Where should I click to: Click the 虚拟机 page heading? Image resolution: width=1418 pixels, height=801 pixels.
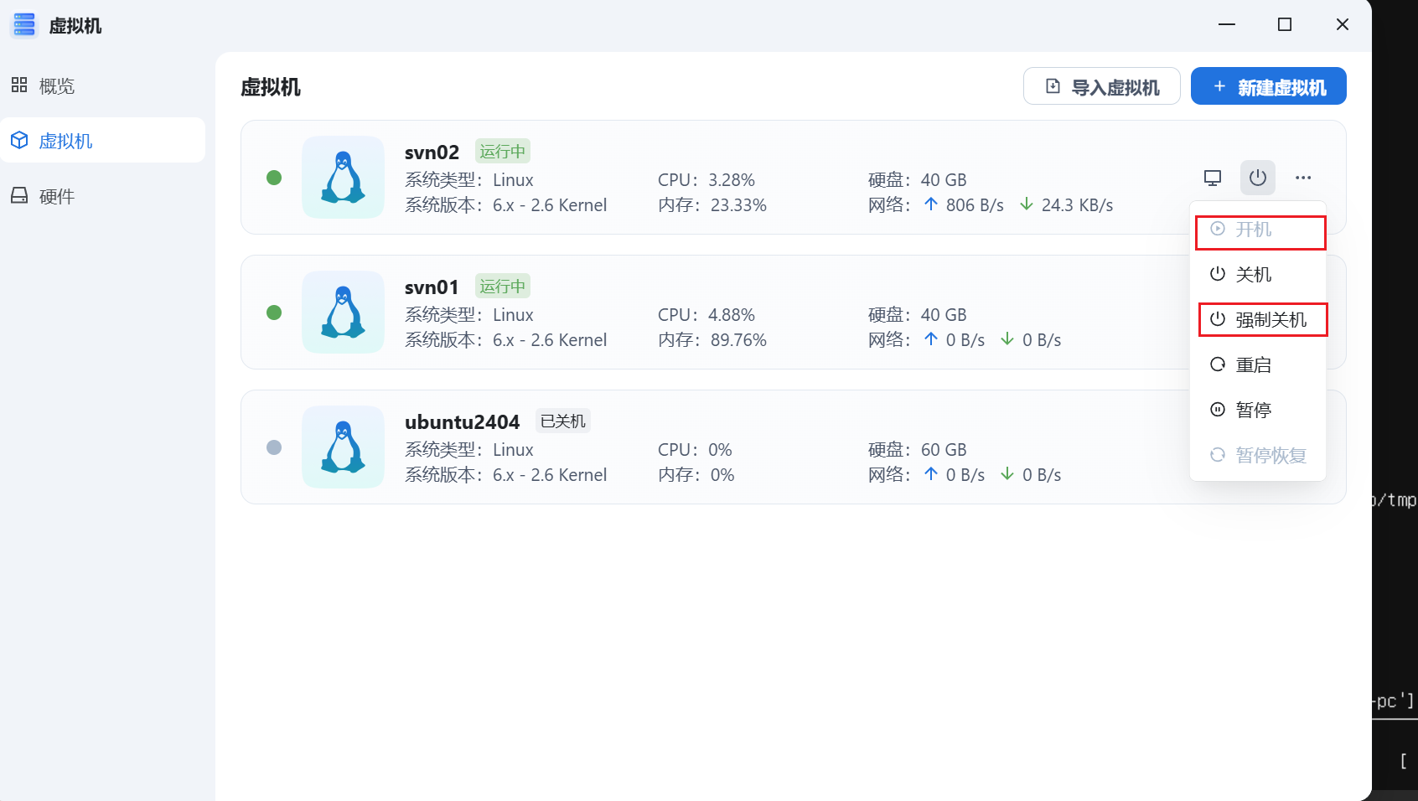point(271,87)
